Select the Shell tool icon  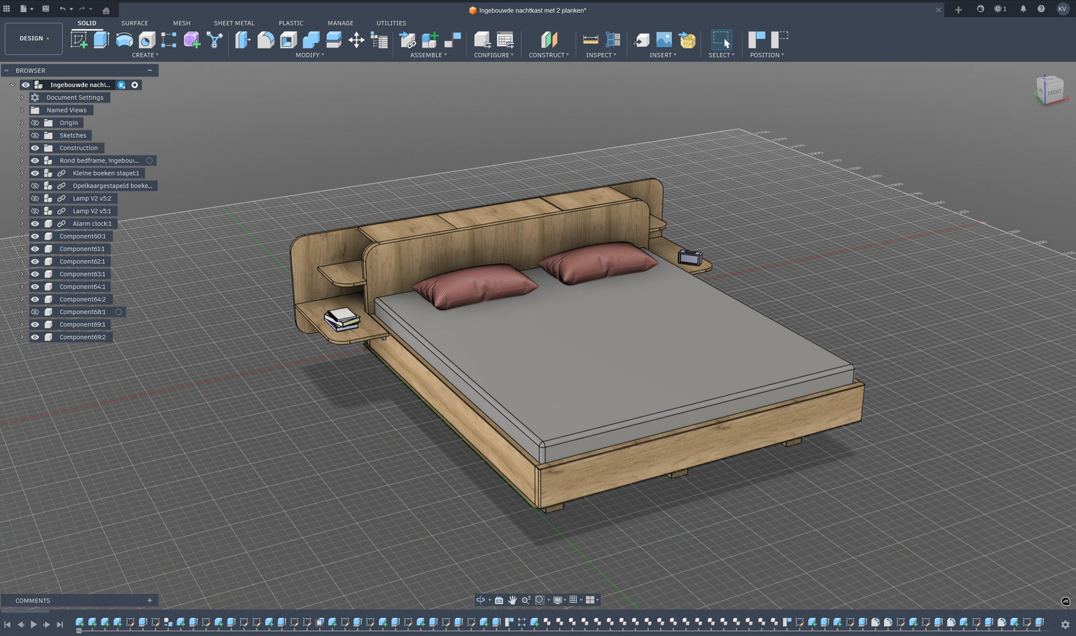289,40
